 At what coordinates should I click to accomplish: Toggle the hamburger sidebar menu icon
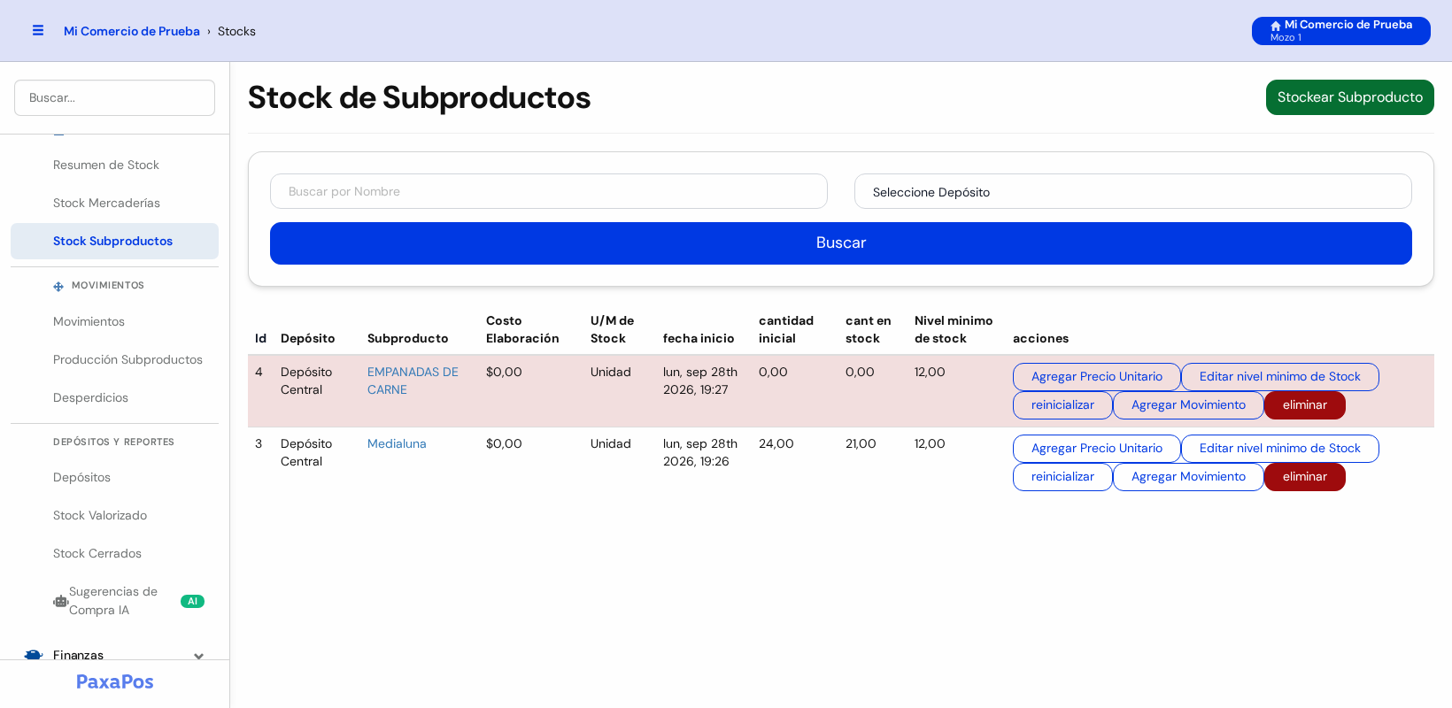(38, 30)
